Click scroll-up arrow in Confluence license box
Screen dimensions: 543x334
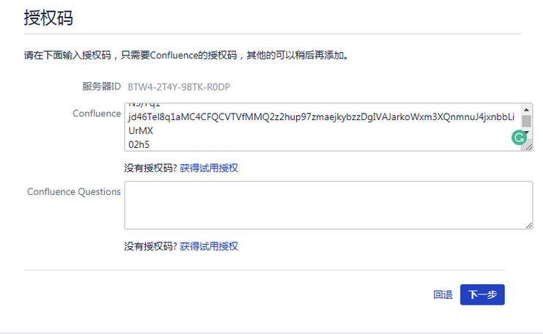[527, 108]
